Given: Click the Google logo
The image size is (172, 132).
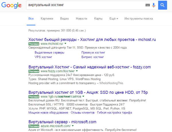Looking at the screenshot, I should 11,5.
